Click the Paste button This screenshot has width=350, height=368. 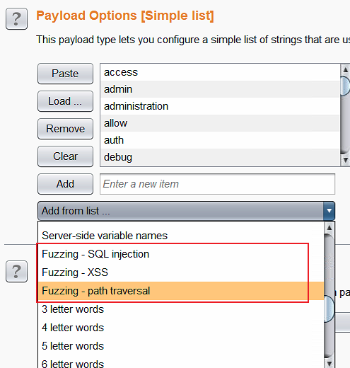[x=65, y=74]
